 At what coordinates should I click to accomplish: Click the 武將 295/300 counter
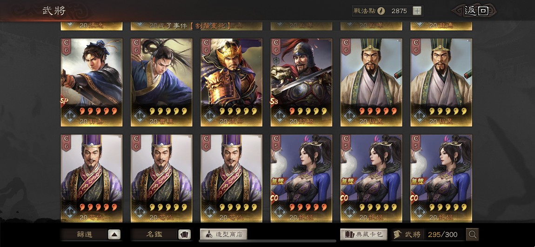coord(428,234)
